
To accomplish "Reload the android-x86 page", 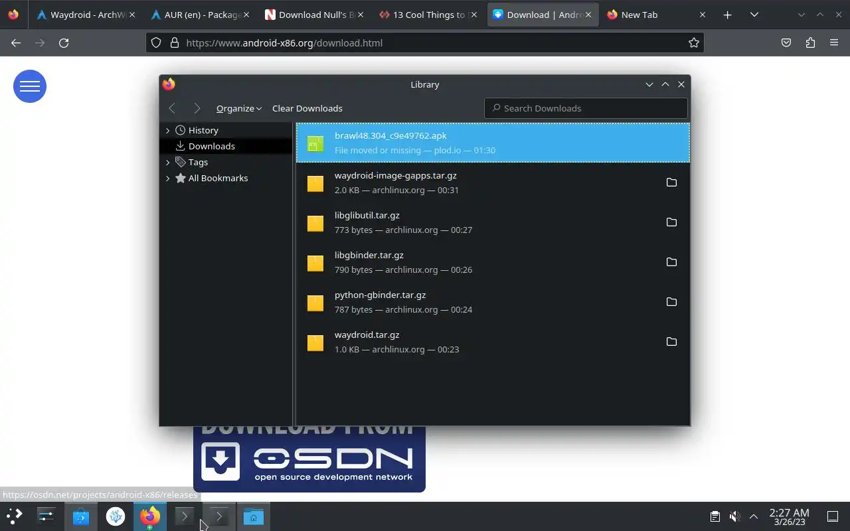I will [64, 42].
